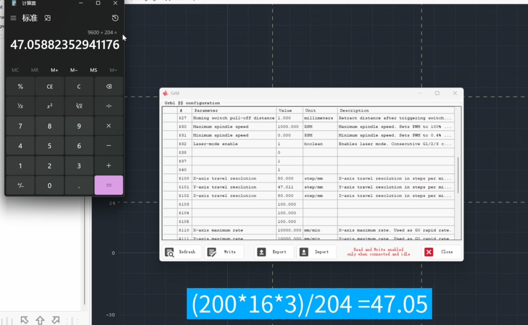Write the Grbl configuration to device
528x325 pixels.
[224, 252]
